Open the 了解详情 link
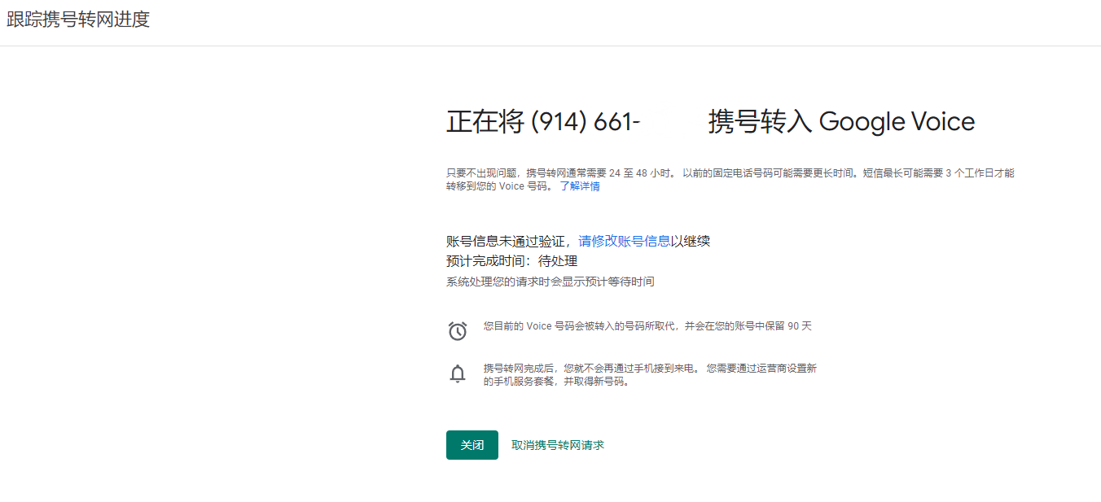1101x502 pixels. (580, 186)
